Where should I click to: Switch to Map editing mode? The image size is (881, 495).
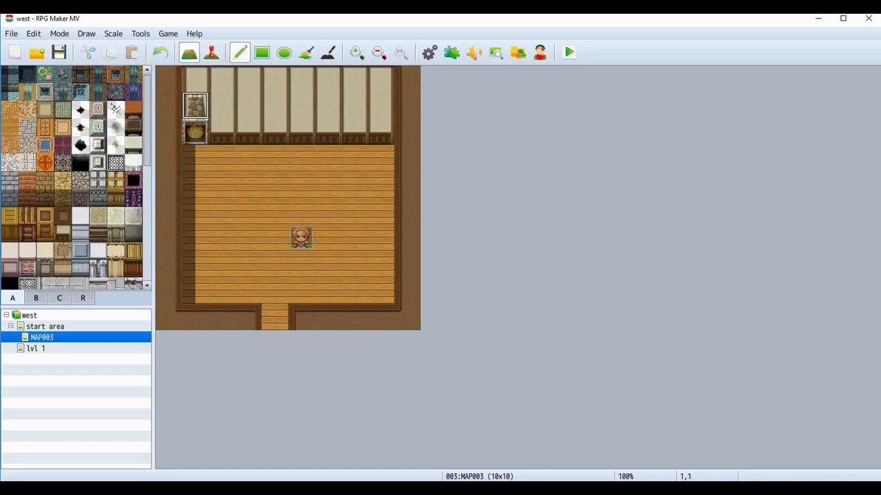(x=189, y=52)
